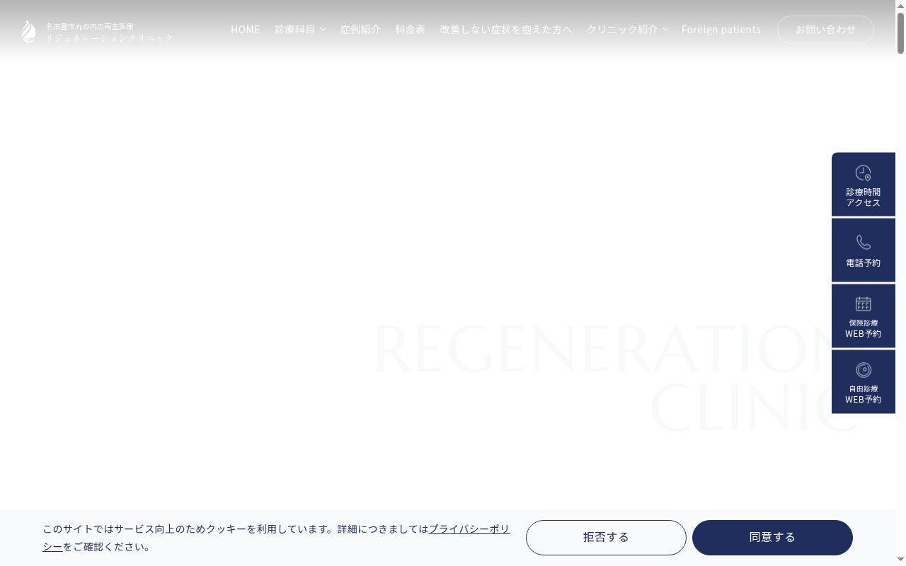Open the 料金表 page
This screenshot has width=906, height=566.
[x=411, y=29]
